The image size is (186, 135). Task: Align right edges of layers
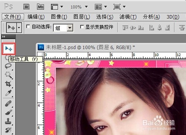click(x=167, y=27)
